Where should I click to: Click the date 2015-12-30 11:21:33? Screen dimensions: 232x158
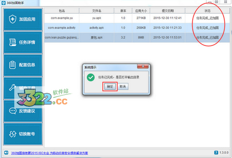[x=167, y=28]
